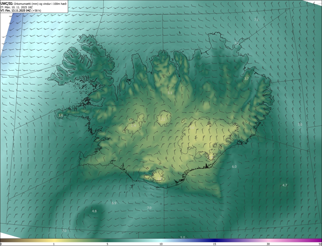
Task: Click the 4.8 value label
Action: point(94,211)
